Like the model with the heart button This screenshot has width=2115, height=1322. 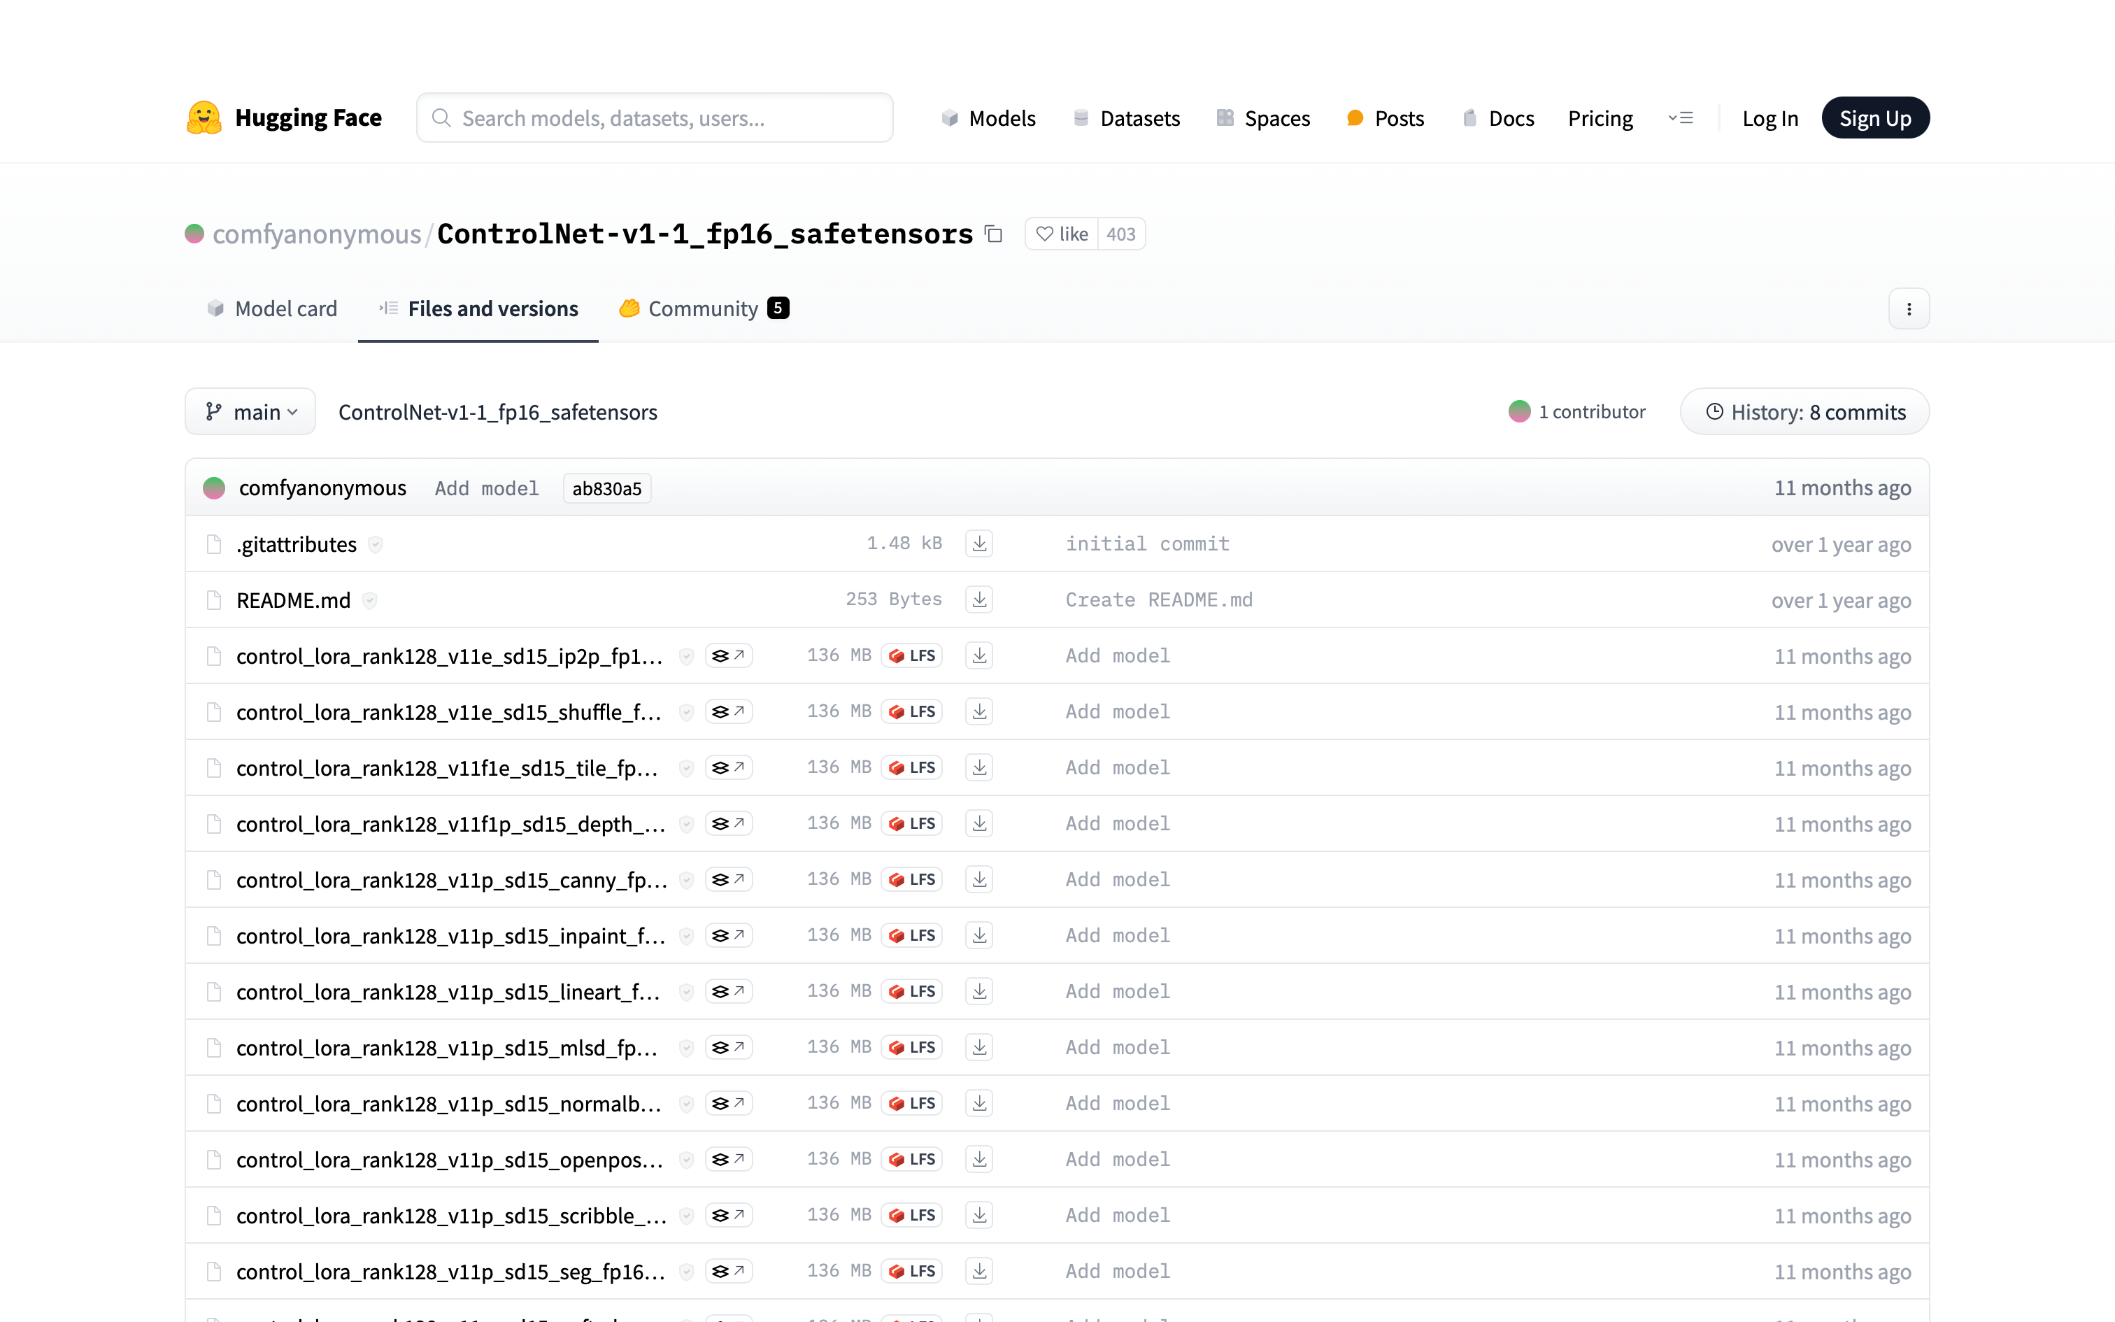point(1061,234)
